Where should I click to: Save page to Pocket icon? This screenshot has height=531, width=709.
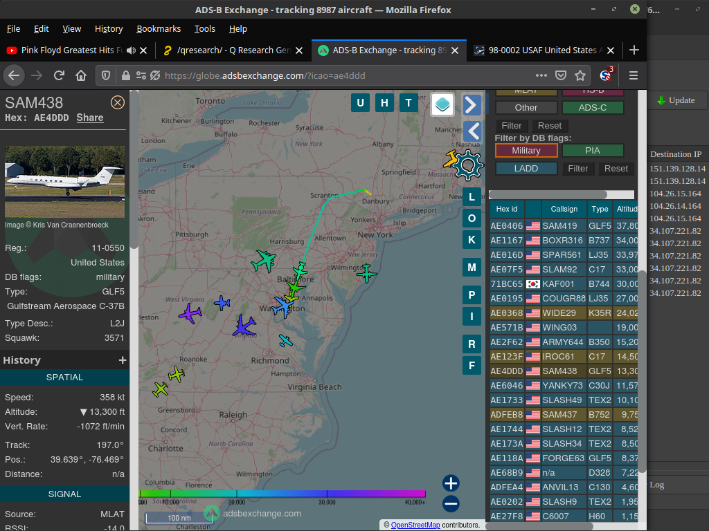point(561,75)
